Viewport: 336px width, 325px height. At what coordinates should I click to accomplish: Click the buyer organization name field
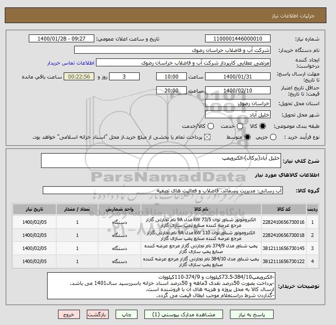tap(172, 50)
